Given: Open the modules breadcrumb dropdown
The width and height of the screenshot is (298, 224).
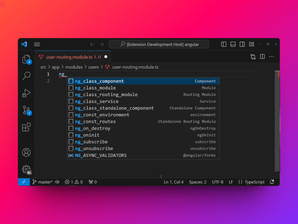Looking at the screenshot, I should pyautogui.click(x=74, y=67).
